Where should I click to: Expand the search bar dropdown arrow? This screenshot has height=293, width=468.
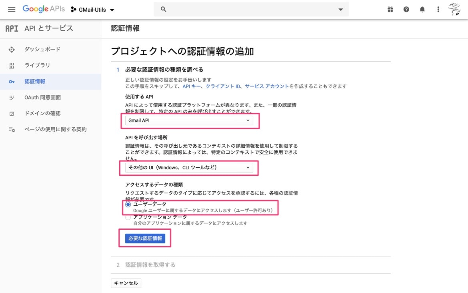(340, 10)
